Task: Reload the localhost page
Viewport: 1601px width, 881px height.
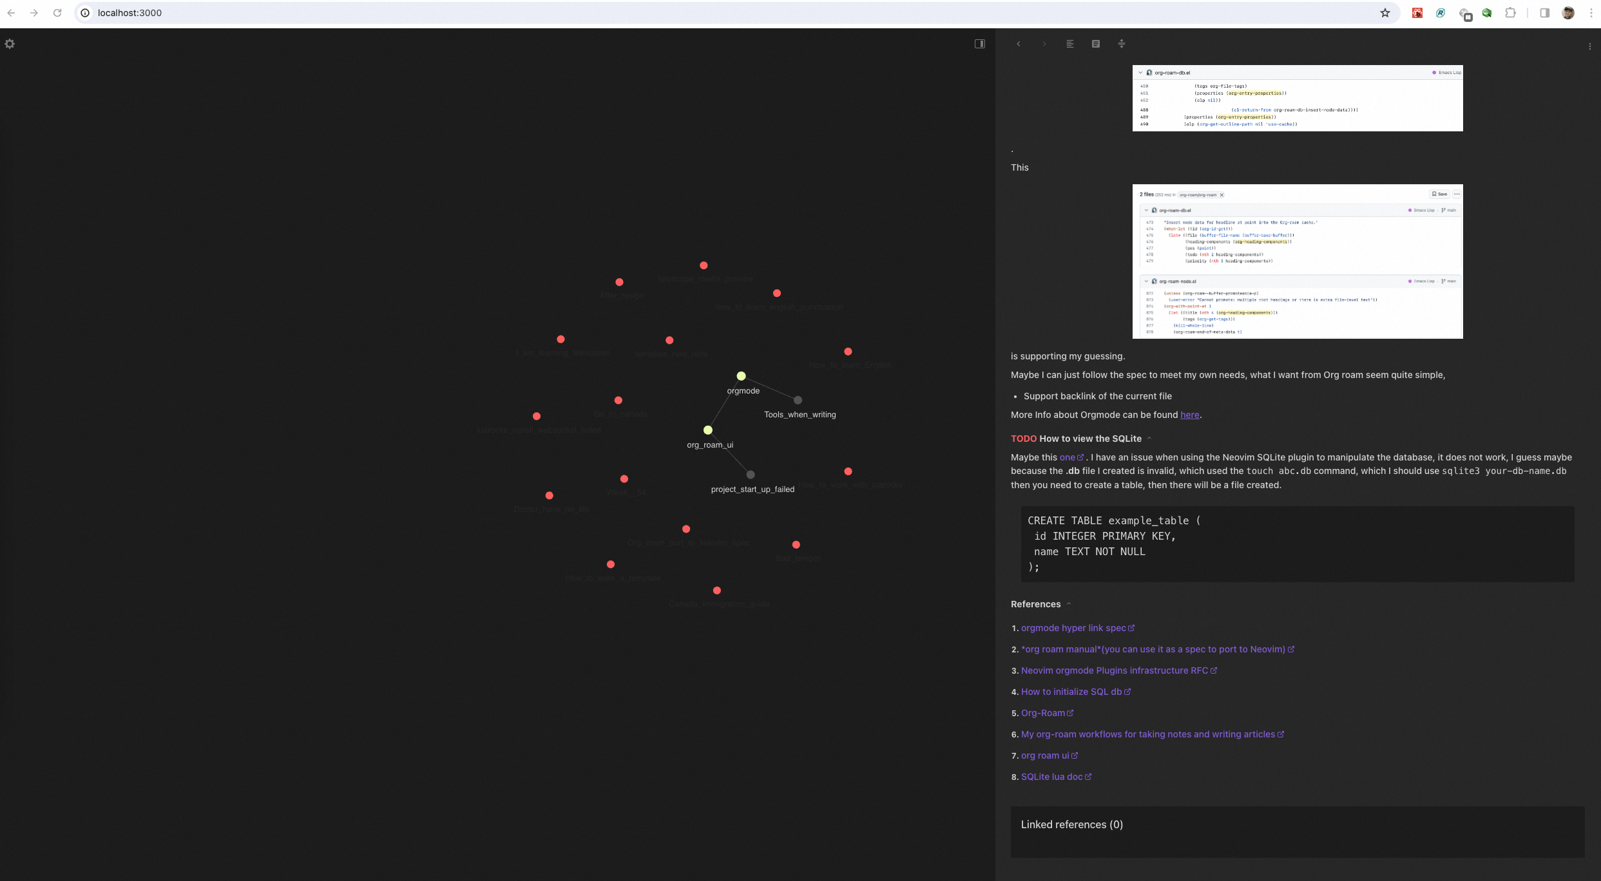Action: 57,13
